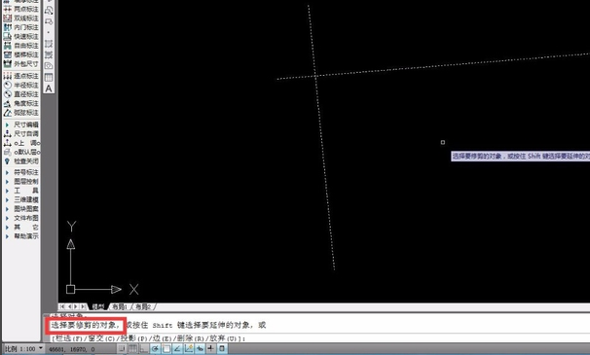The width and height of the screenshot is (590, 355).
Task: Toggle ortho mode in status bar
Action: (144, 348)
